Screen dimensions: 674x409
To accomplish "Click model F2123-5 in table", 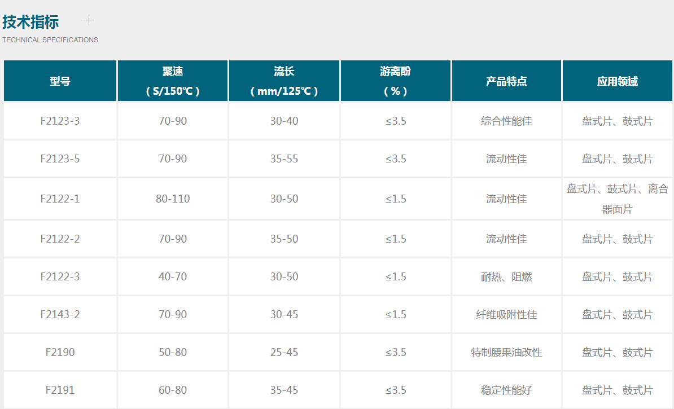I will [x=60, y=159].
